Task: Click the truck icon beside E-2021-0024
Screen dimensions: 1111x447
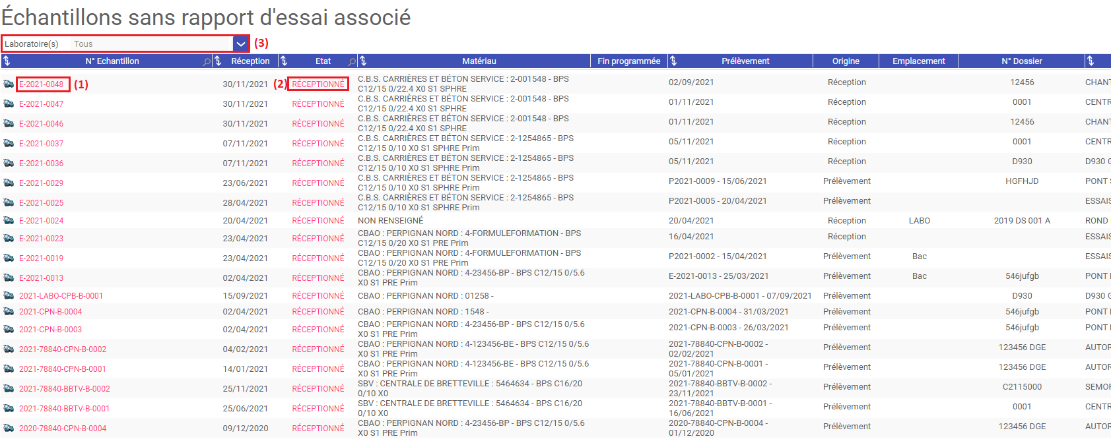Action: point(9,220)
